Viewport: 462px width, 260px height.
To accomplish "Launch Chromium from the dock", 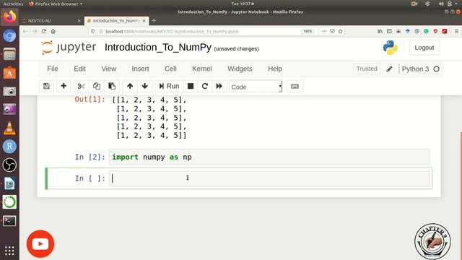I will pyautogui.click(x=9, y=35).
